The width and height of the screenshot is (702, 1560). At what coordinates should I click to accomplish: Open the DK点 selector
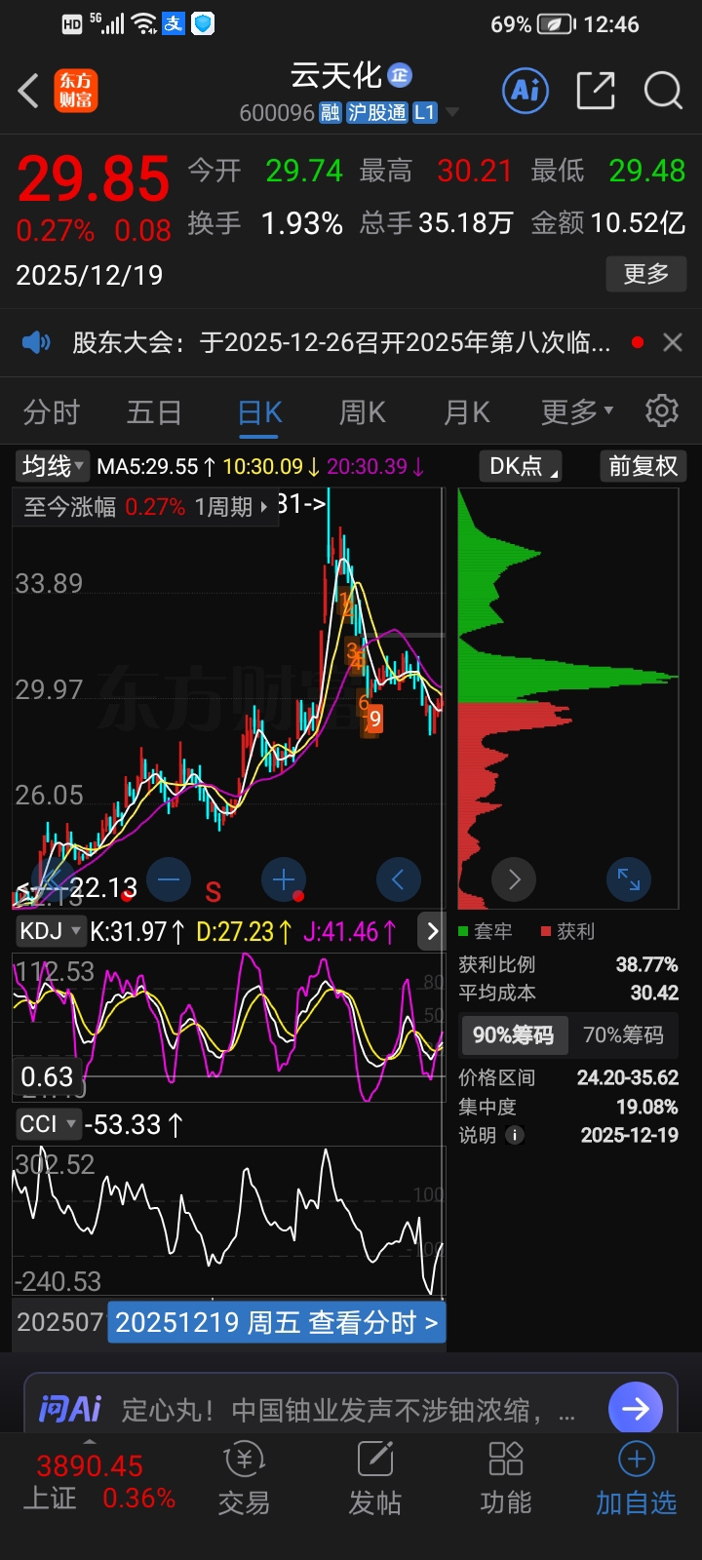tap(522, 466)
